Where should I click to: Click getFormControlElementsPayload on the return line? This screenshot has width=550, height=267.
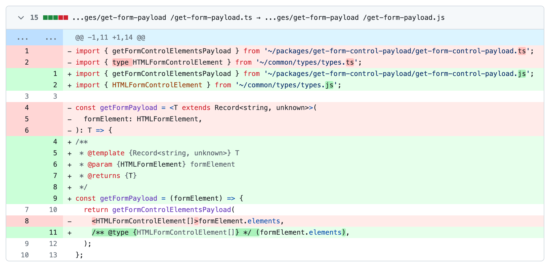click(x=172, y=210)
